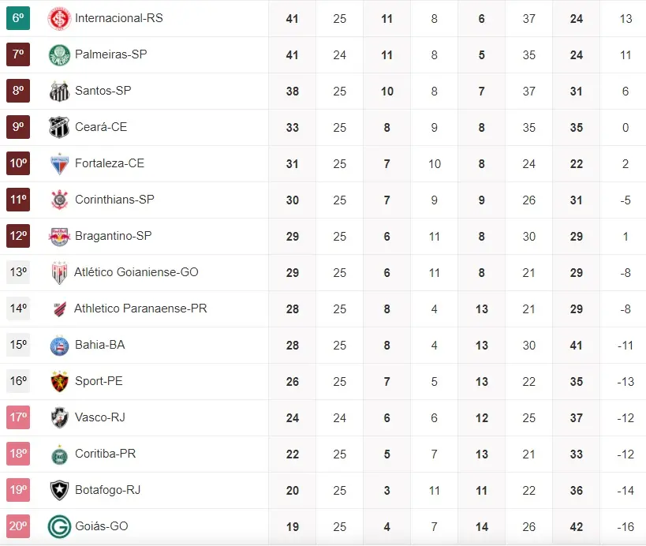The width and height of the screenshot is (646, 546).
Task: Select the Bragantino-SP Red Bull logo
Action: pyautogui.click(x=59, y=236)
